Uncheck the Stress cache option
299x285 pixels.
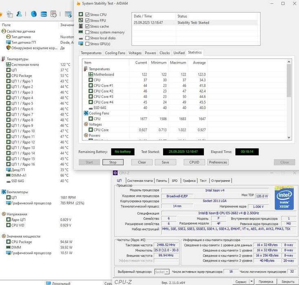tap(87, 27)
